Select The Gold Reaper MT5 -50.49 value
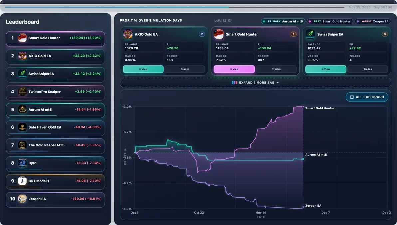 [x=88, y=145]
